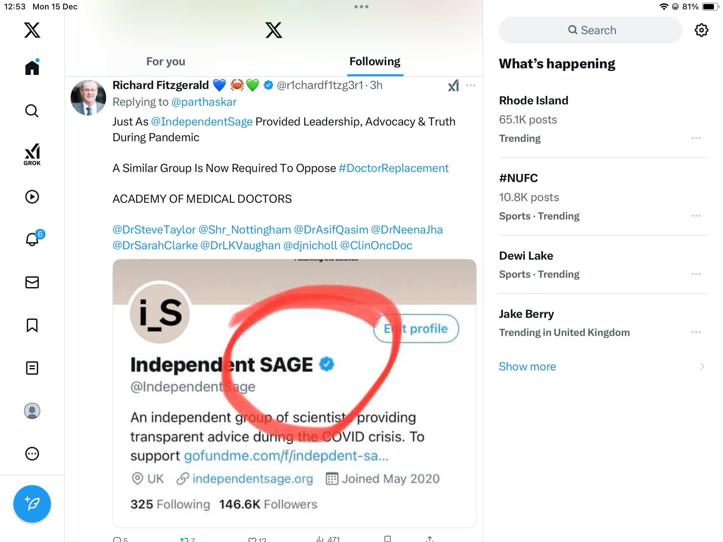This screenshot has height=542, width=723.
Task: Open the video tab play icon
Action: (x=32, y=197)
